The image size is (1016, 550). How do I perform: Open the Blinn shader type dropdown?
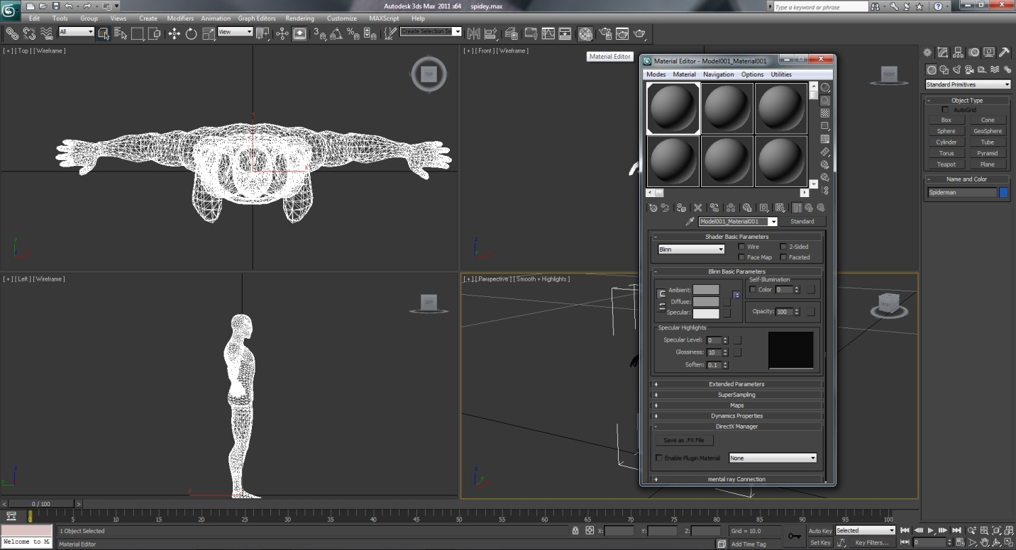click(x=691, y=249)
